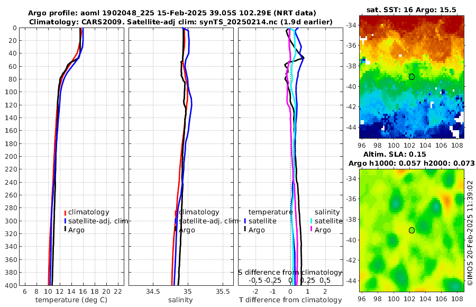Click longitude label '100' under SLA map
The height and width of the screenshot is (307, 476).
click(393, 299)
